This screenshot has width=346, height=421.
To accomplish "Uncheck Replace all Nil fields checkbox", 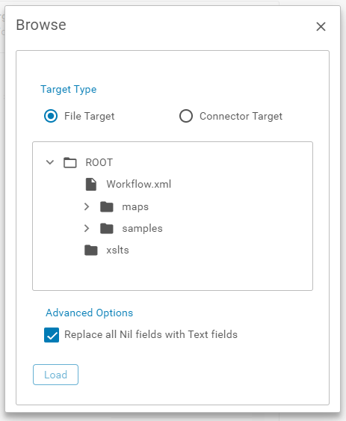I will 52,335.
